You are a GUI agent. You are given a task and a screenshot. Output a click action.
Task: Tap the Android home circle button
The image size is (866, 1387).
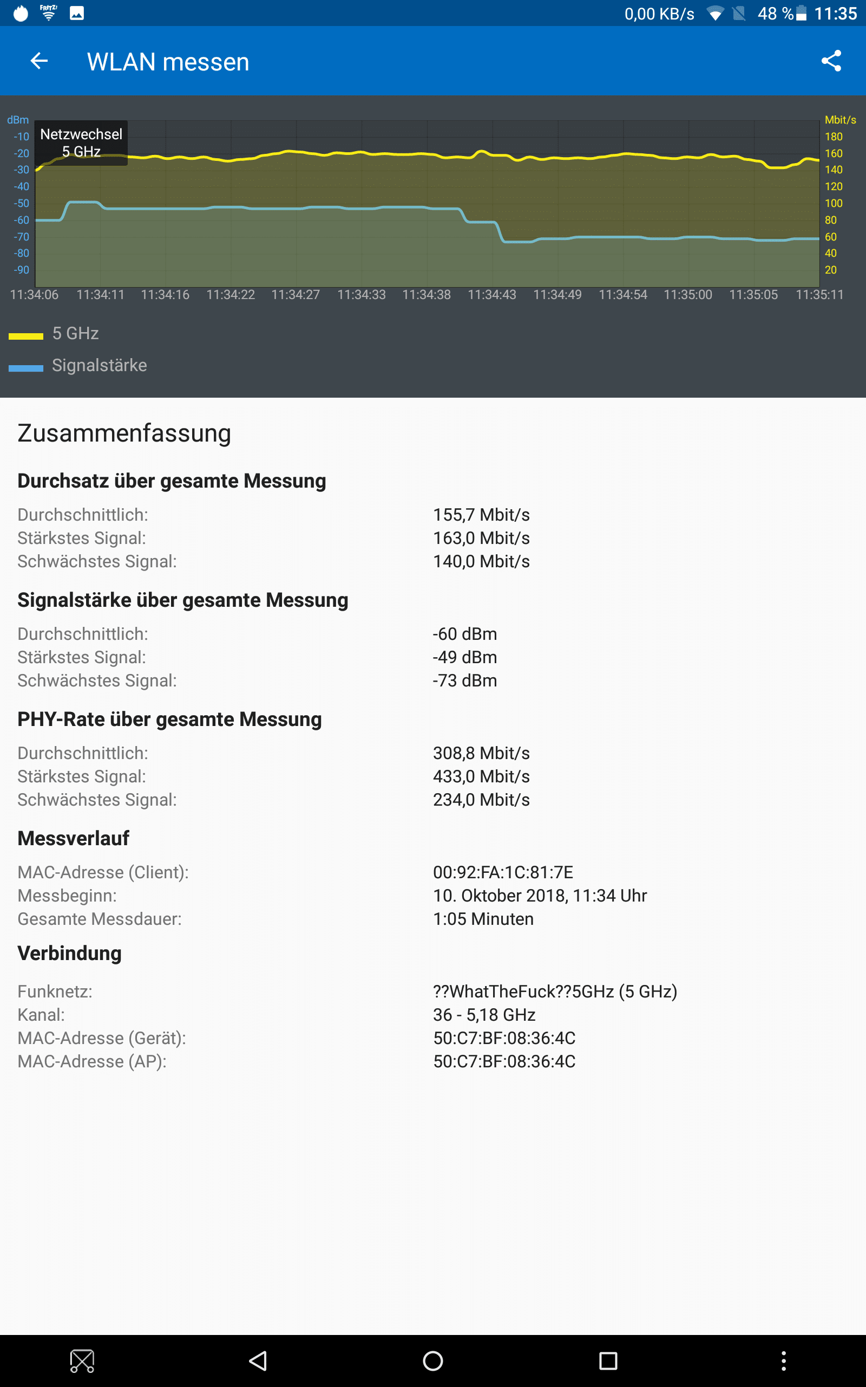pos(433,1360)
